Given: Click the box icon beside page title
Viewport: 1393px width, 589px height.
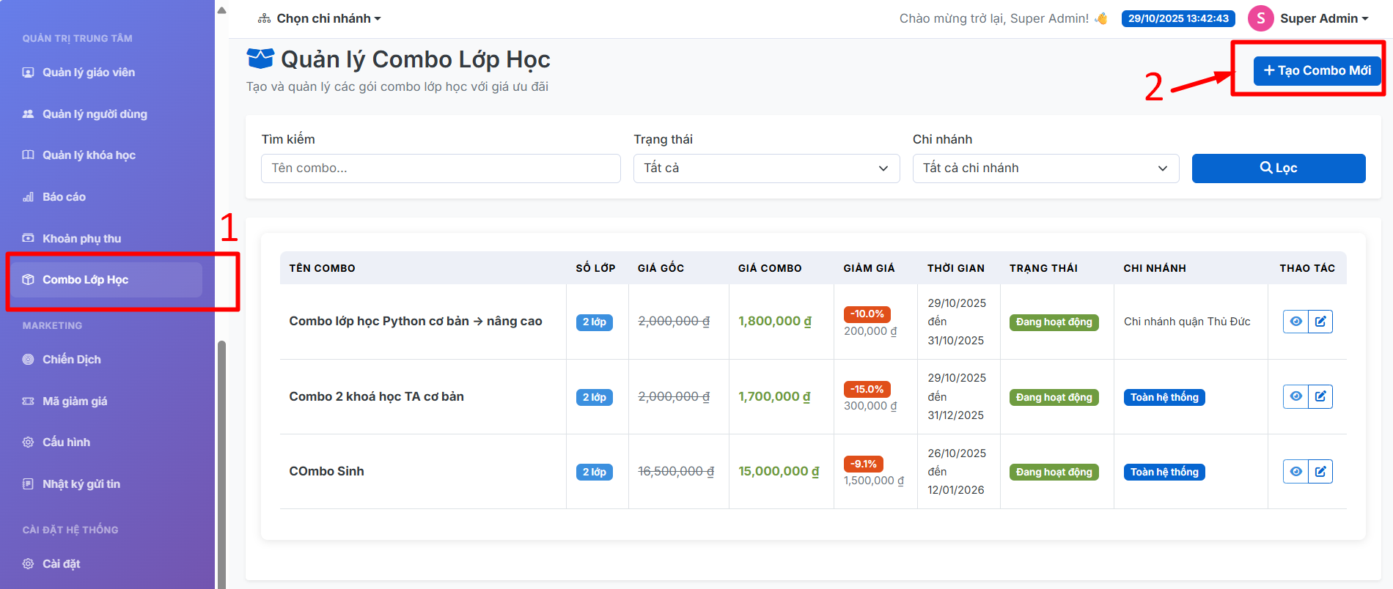Looking at the screenshot, I should point(260,59).
